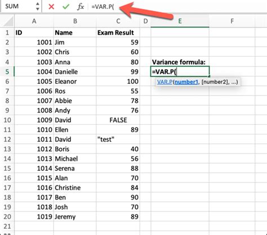
Task: Select ID cell 1001
Action: coord(34,42)
